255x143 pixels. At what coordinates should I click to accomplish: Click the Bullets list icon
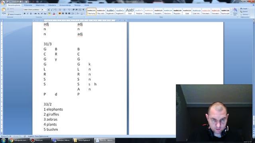click(60, 10)
